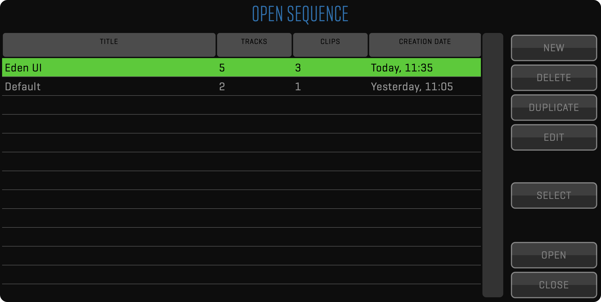Viewport: 601px width, 302px height.
Task: Sort sequences by TITLE column header
Action: pos(109,45)
